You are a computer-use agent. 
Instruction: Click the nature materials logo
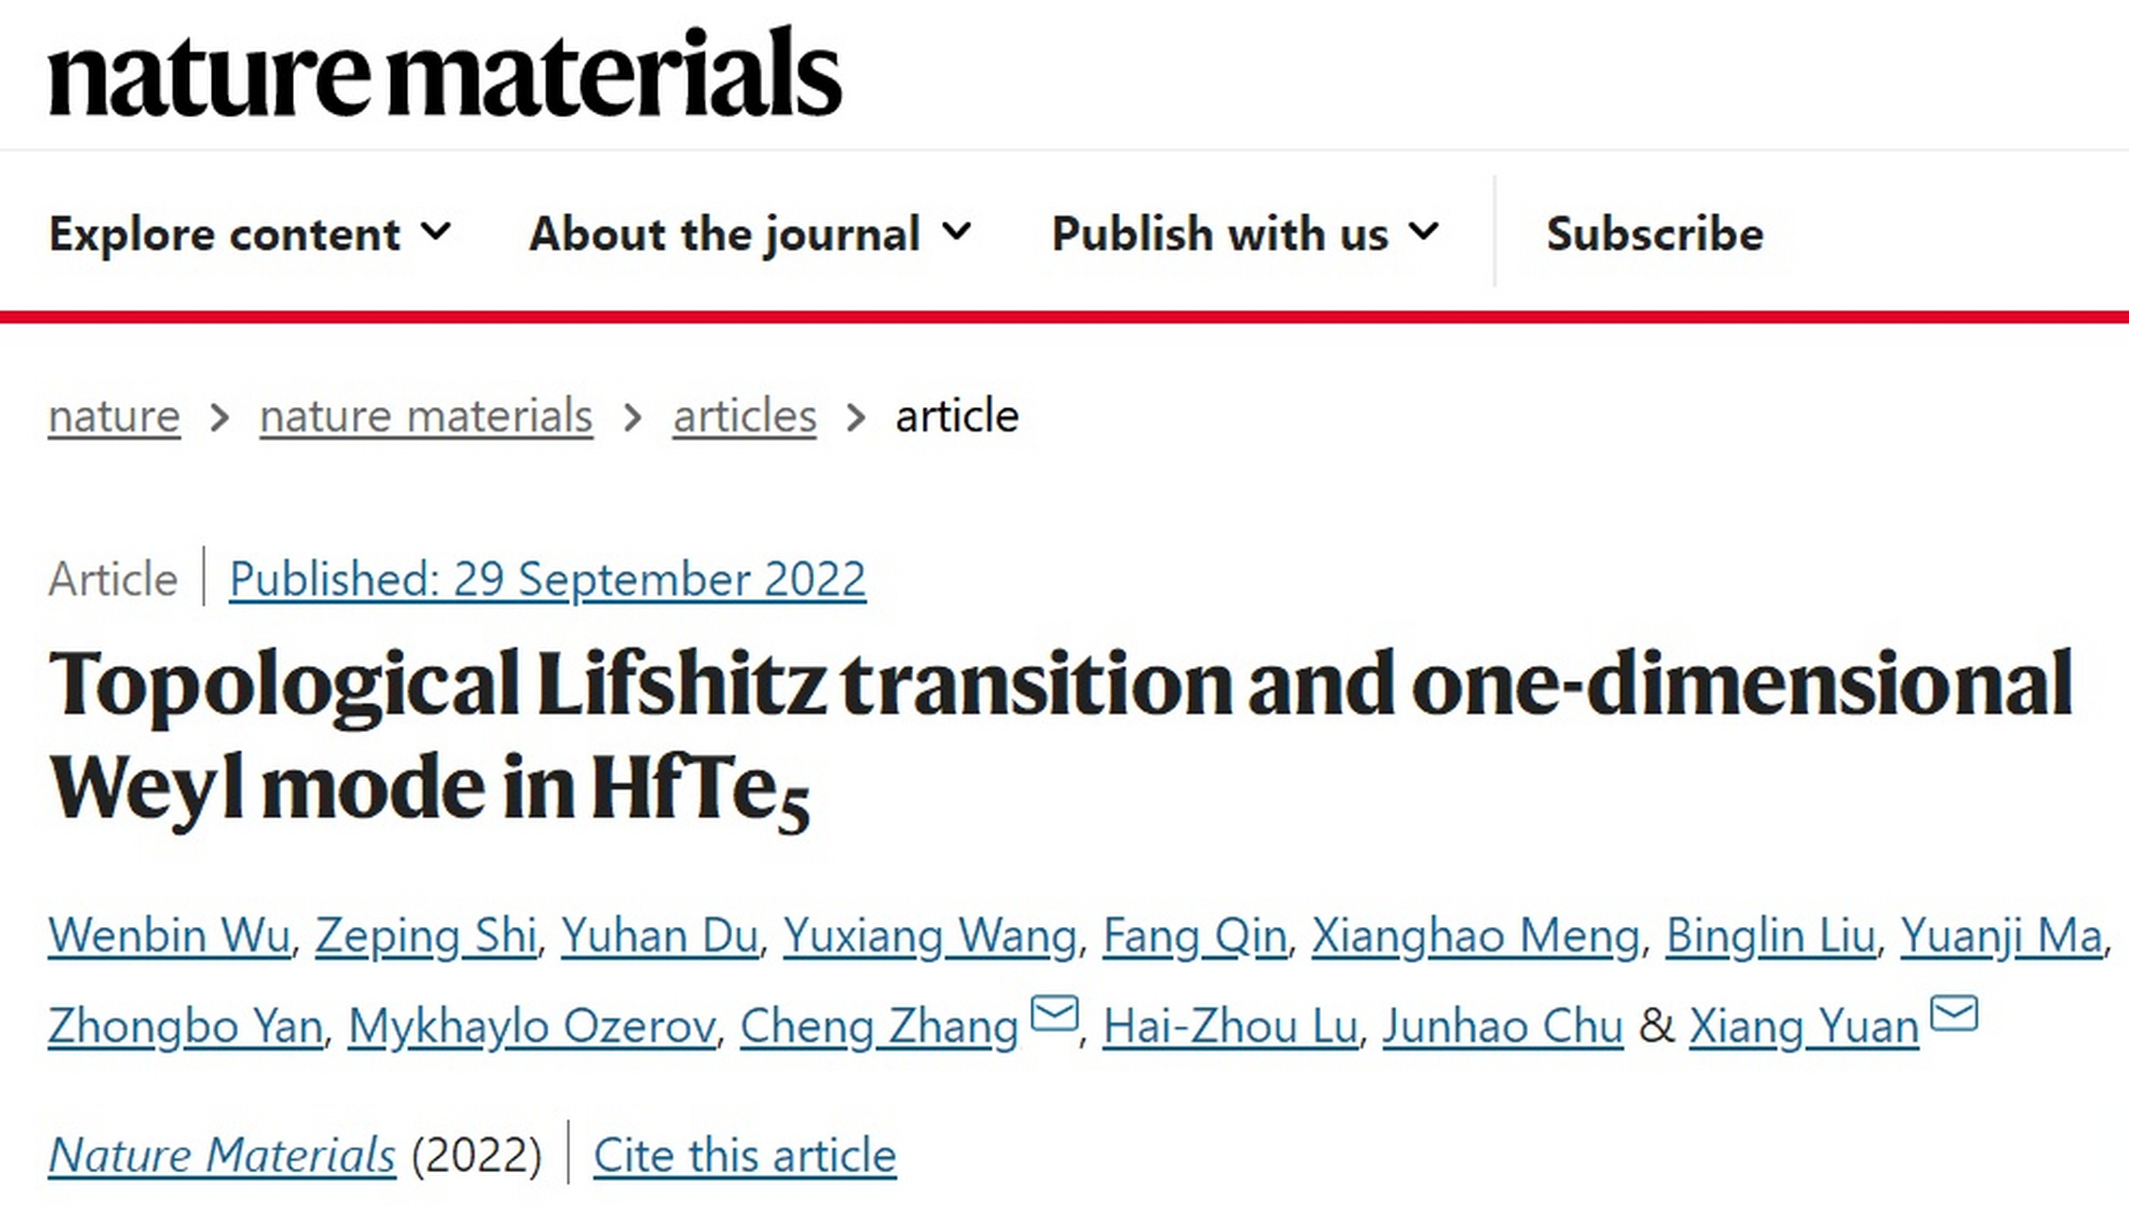[x=445, y=73]
